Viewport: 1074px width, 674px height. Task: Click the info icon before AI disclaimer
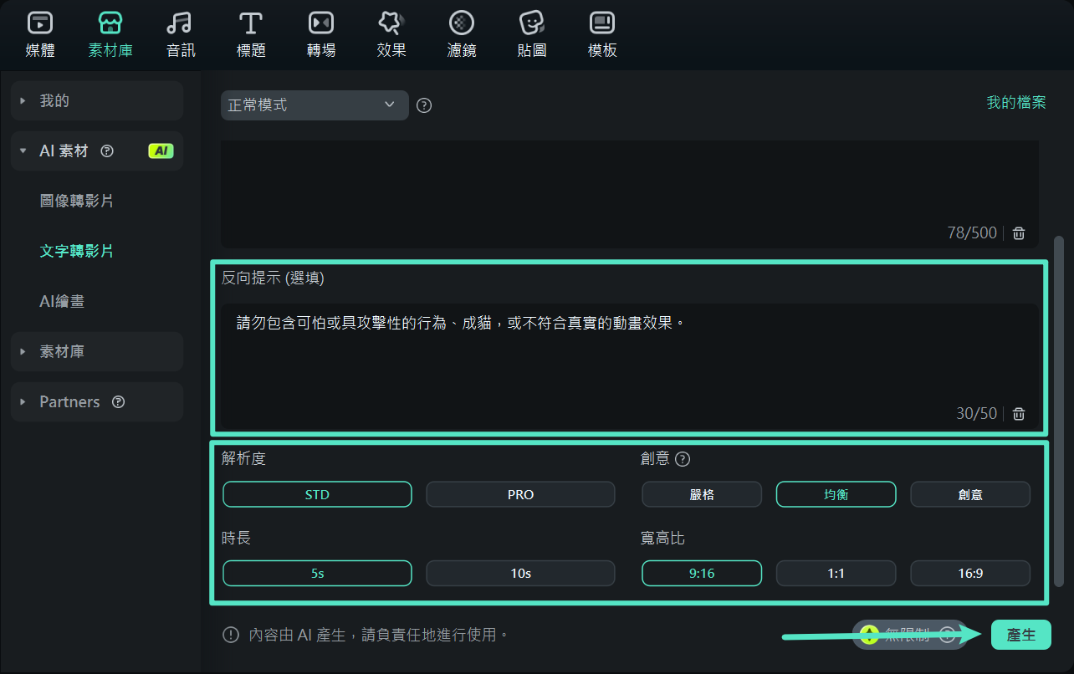[x=231, y=635]
